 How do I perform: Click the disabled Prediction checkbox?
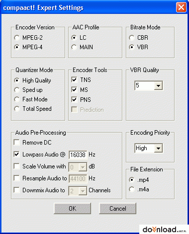point(74,110)
